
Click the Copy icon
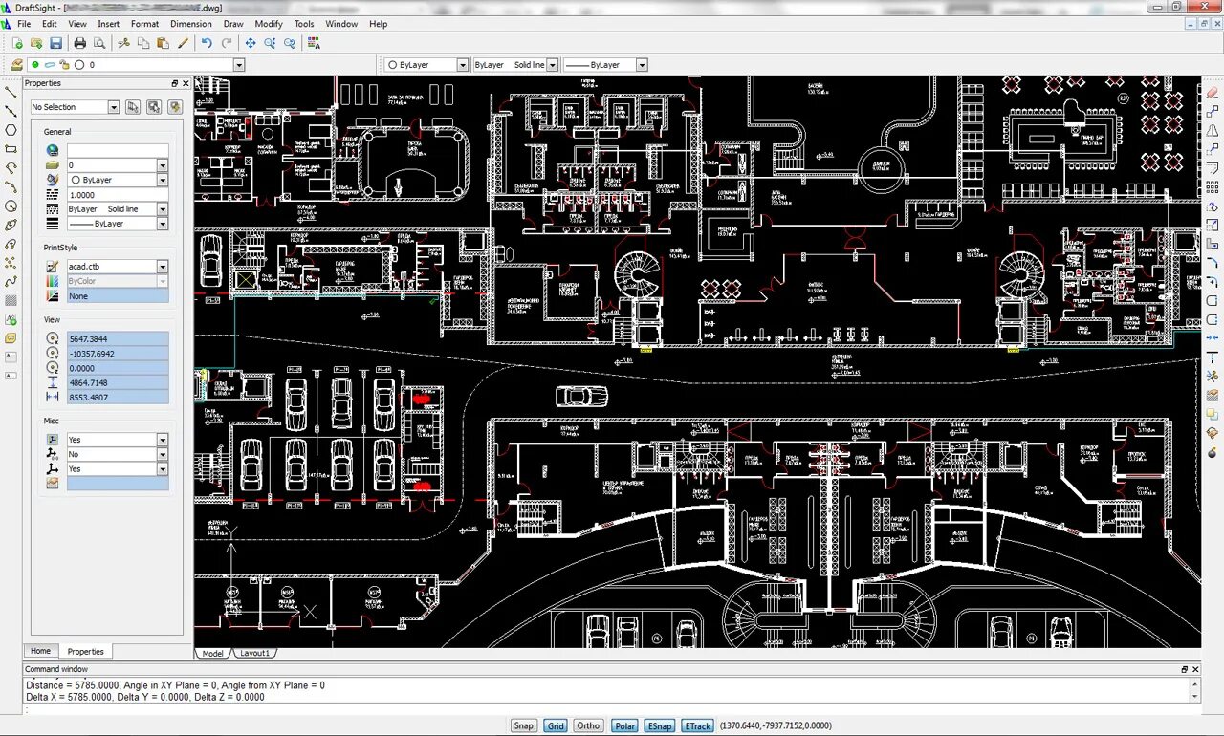[143, 43]
